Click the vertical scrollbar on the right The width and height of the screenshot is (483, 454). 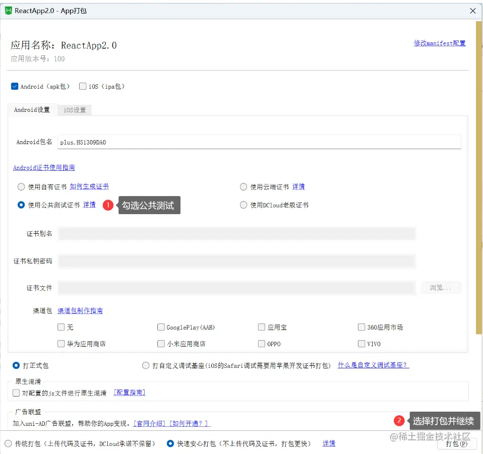478,177
